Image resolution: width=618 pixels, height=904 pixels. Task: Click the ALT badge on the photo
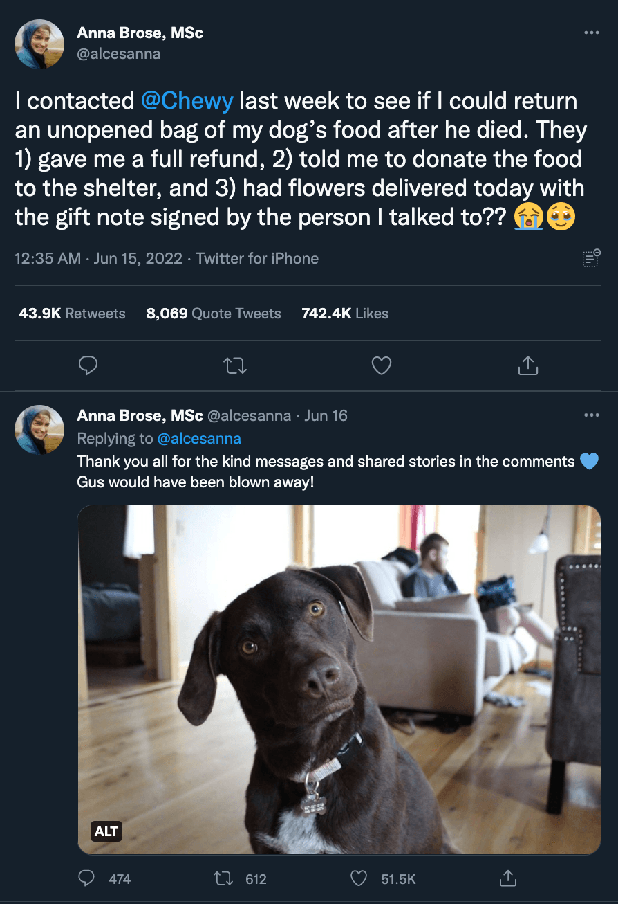[x=106, y=831]
